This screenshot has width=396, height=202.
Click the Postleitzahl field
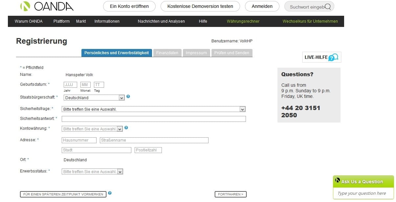pyautogui.click(x=148, y=150)
